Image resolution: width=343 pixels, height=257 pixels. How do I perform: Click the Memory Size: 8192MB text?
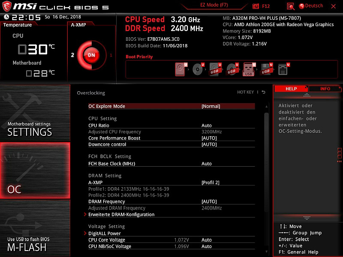tap(247, 31)
